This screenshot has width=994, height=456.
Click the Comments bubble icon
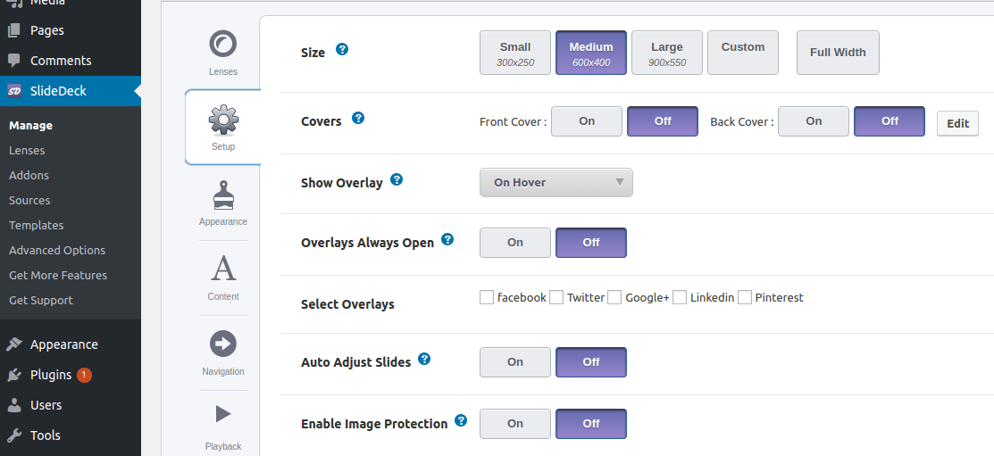14,61
